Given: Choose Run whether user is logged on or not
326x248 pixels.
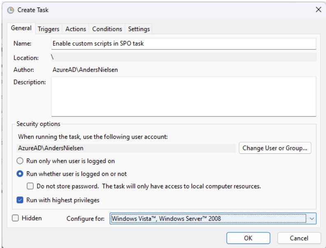Looking at the screenshot, I should pos(20,174).
